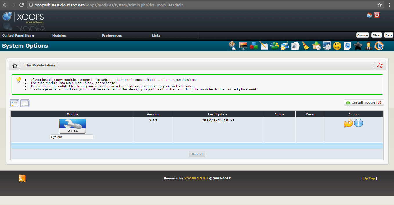Click the orange update arrow for System
Viewport: 394px width, 205px height.
(348, 123)
